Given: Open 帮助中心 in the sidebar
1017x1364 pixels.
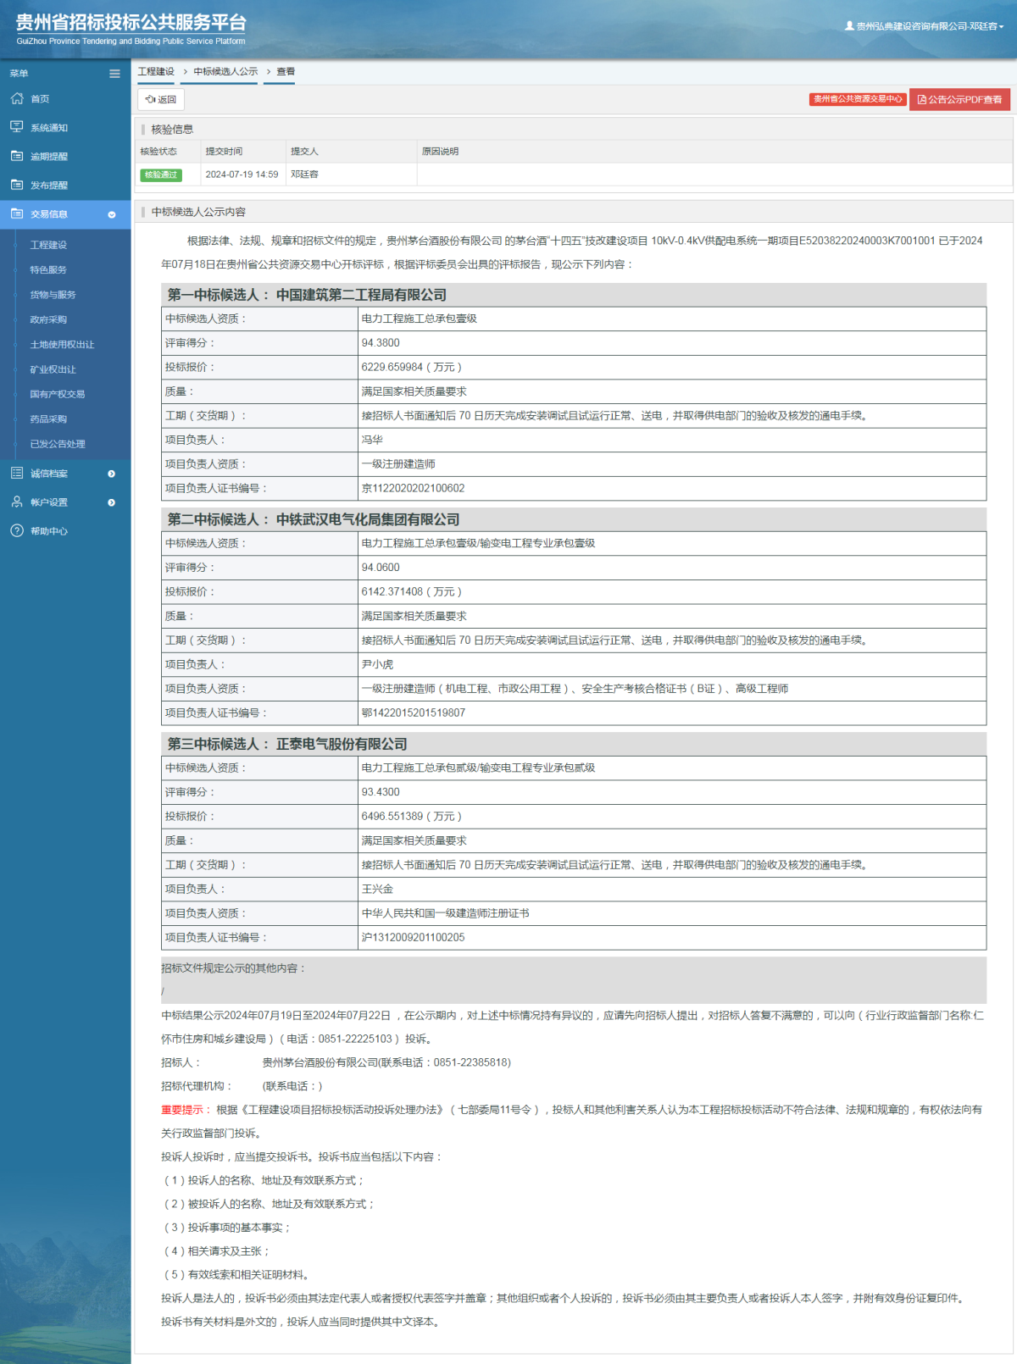Looking at the screenshot, I should point(49,531).
